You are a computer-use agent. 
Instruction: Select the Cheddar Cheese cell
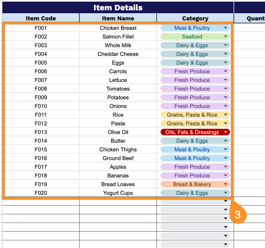tap(118, 54)
